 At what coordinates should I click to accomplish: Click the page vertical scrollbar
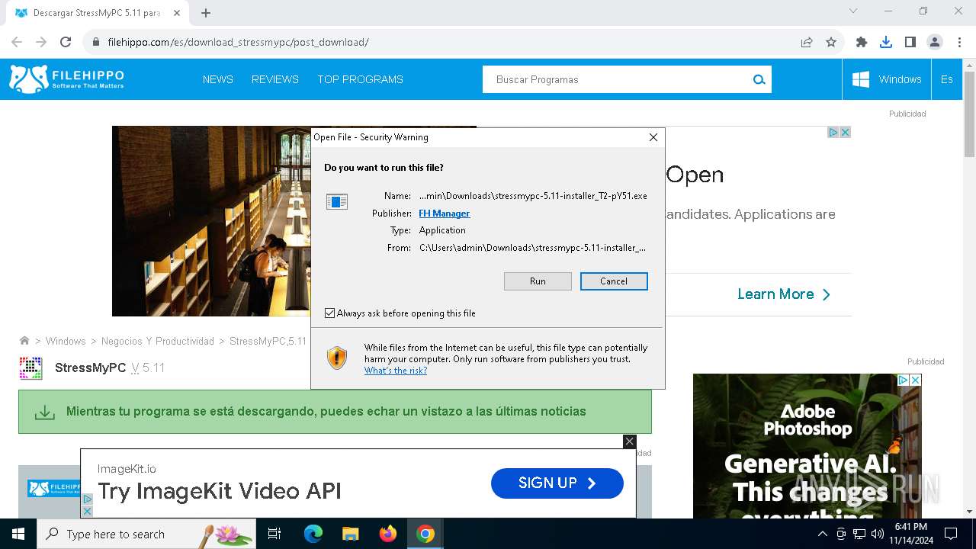coord(969,114)
